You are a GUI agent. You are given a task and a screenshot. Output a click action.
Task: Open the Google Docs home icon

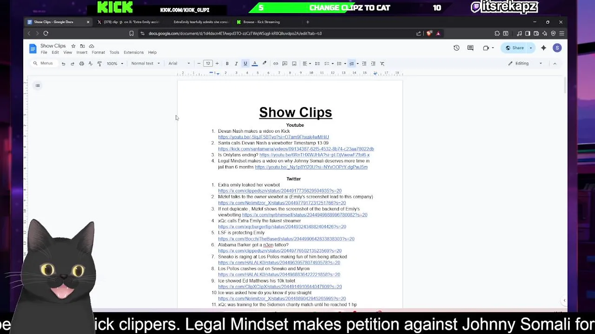point(33,48)
